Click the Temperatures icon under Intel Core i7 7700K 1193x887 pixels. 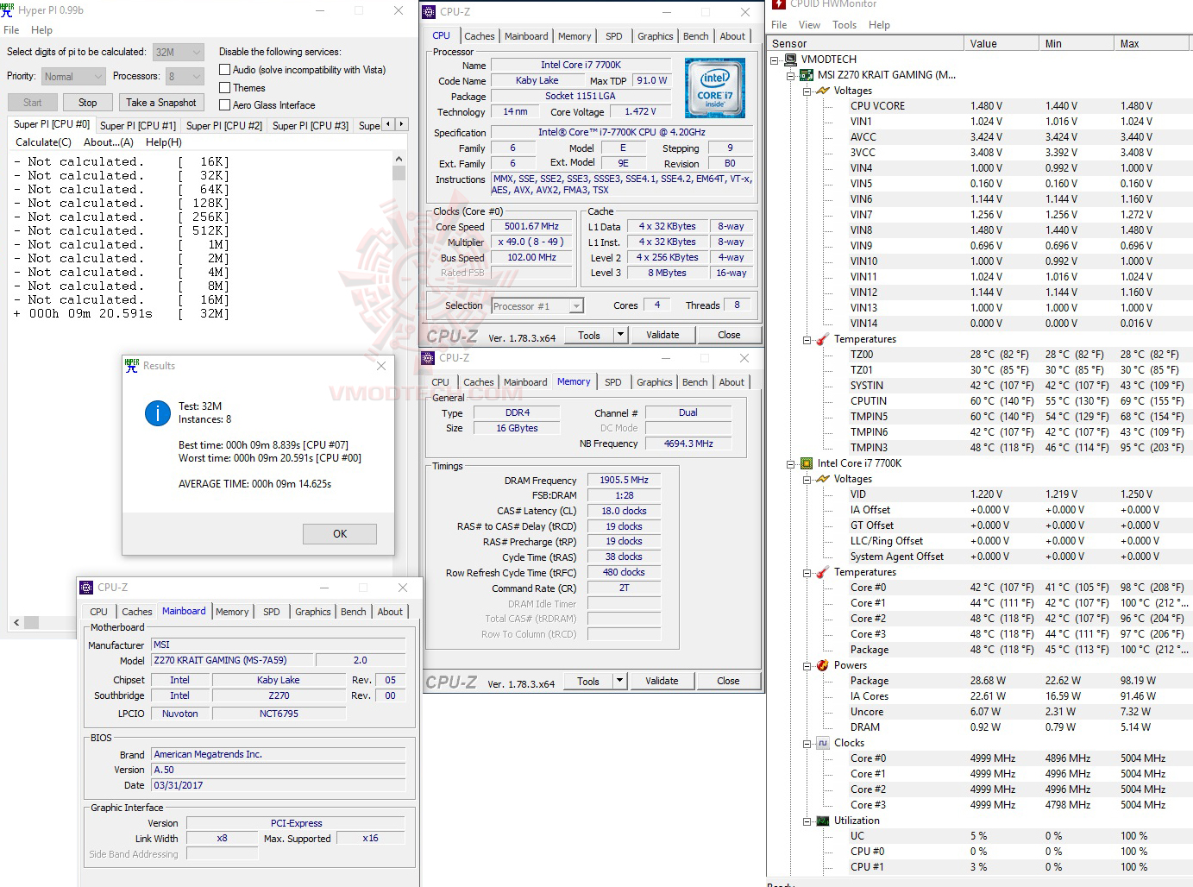coord(820,571)
